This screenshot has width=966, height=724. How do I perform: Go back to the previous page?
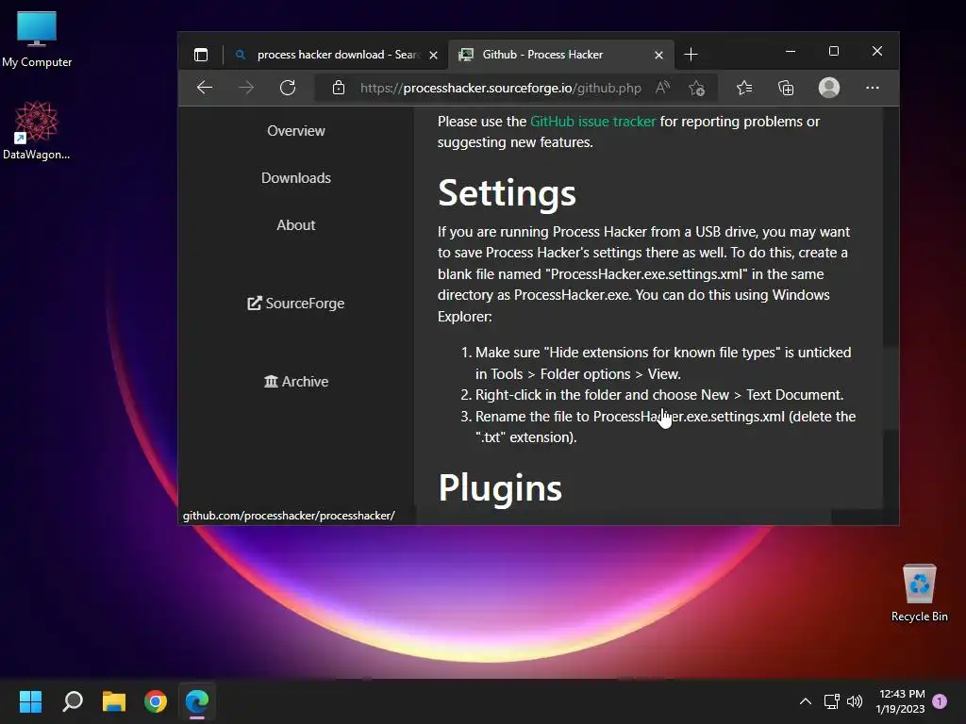click(205, 88)
